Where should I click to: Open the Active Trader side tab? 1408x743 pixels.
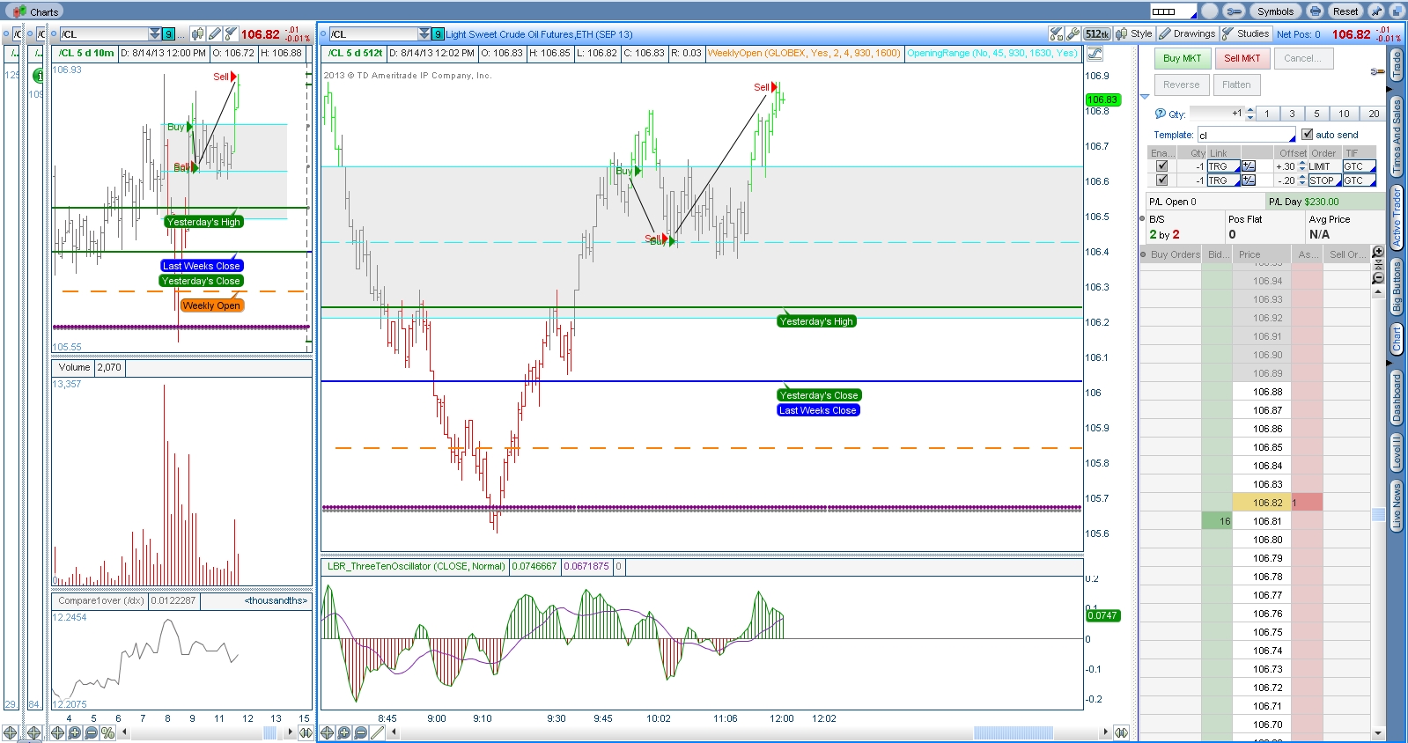[x=1397, y=217]
